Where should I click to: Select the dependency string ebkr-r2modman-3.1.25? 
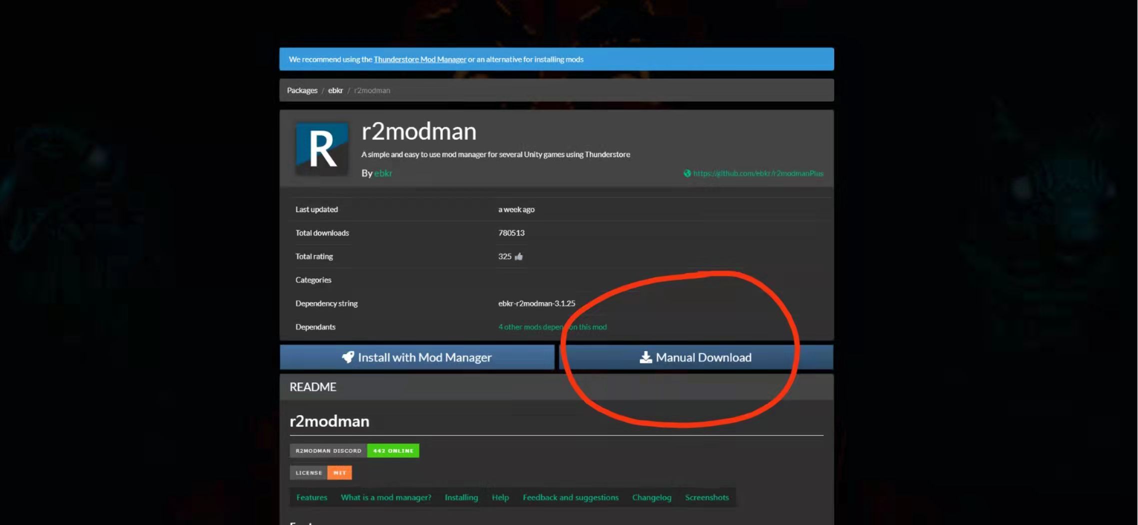537,303
